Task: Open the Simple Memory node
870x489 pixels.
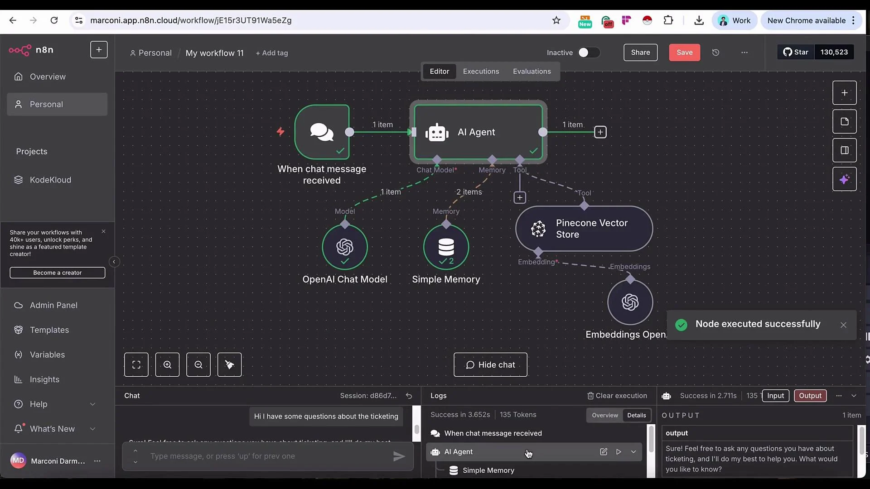Action: point(446,247)
